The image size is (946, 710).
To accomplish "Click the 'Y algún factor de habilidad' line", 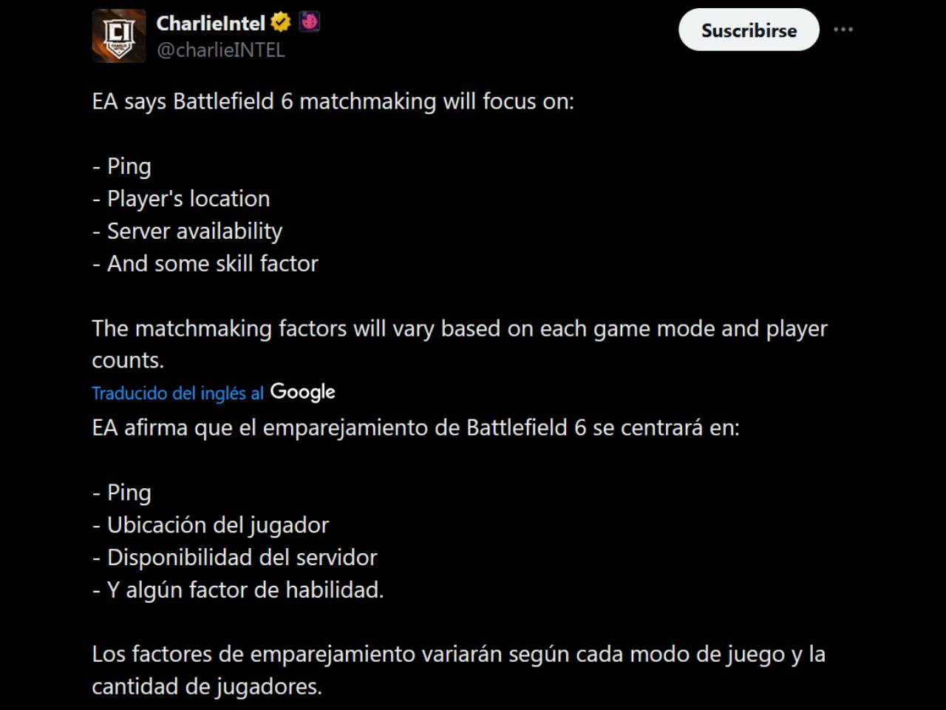I will coord(238,590).
